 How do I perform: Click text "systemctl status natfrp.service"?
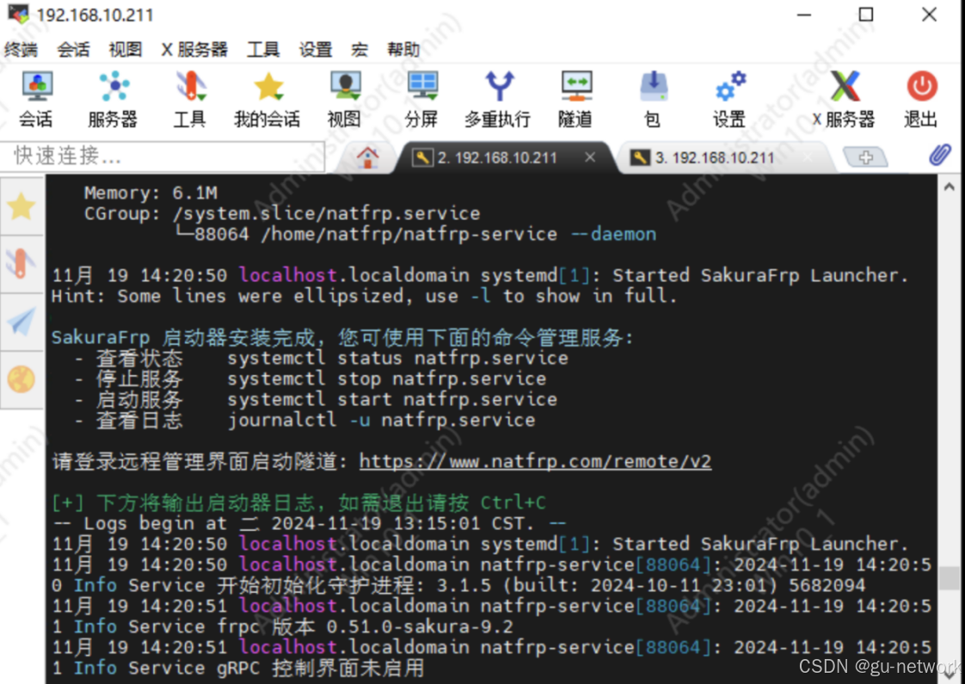pyautogui.click(x=397, y=358)
